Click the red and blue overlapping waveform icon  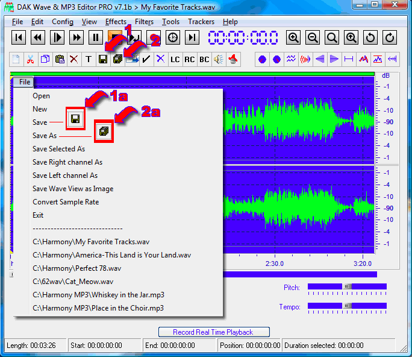(363, 59)
